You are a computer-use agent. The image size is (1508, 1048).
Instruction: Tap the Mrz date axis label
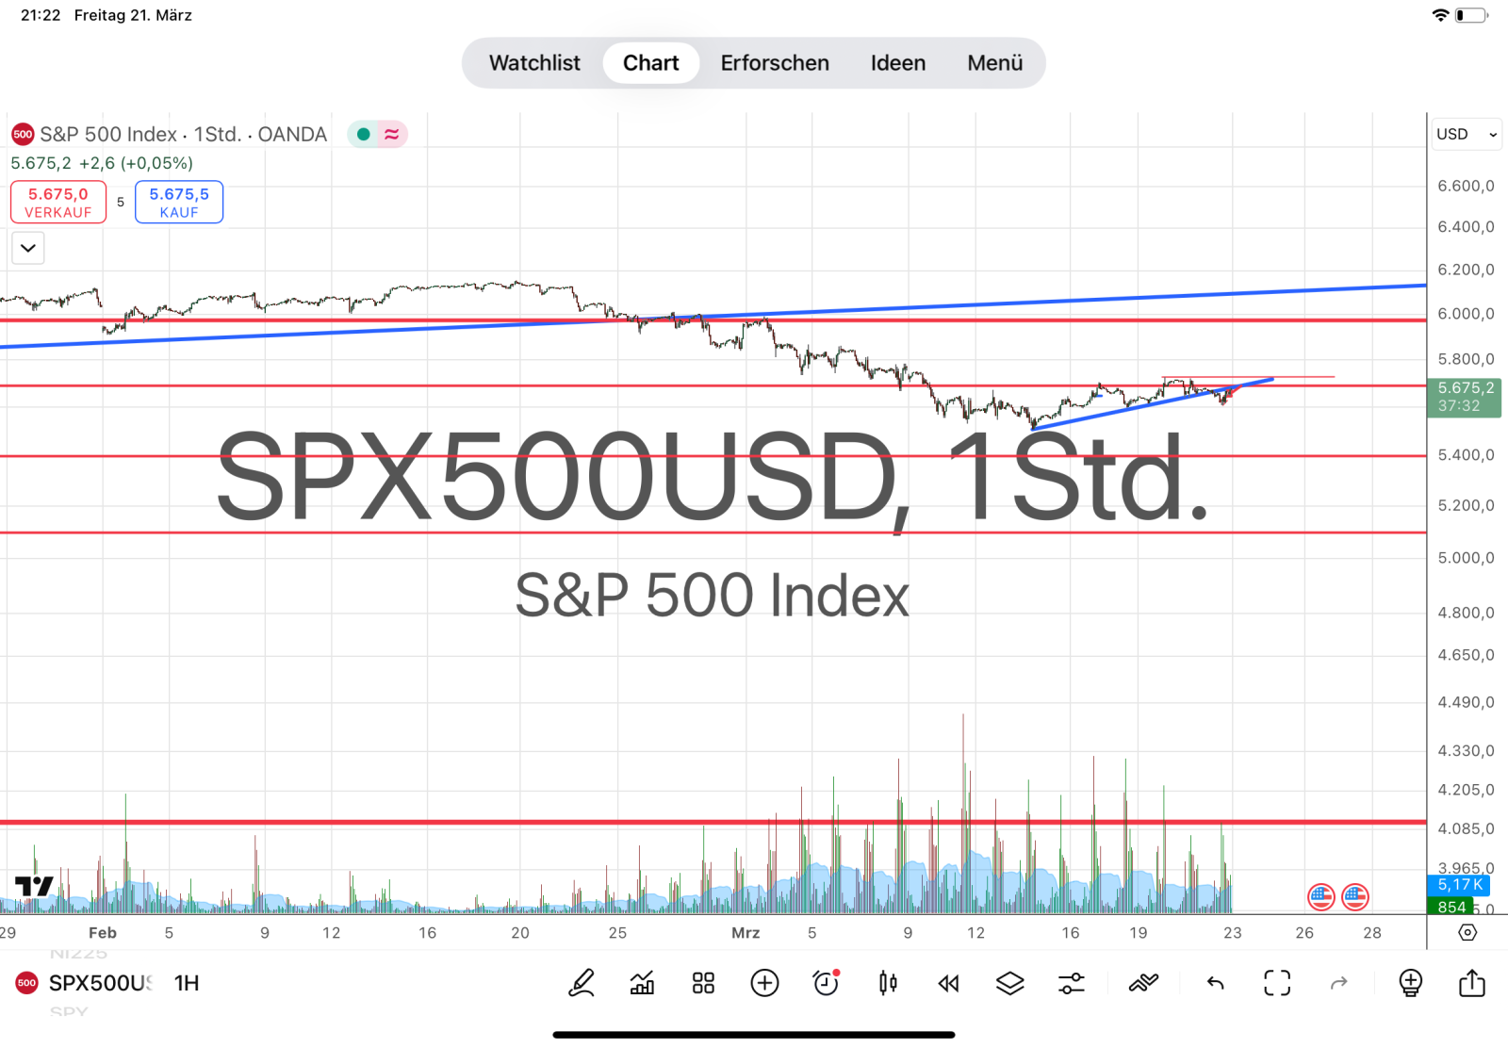tap(746, 933)
